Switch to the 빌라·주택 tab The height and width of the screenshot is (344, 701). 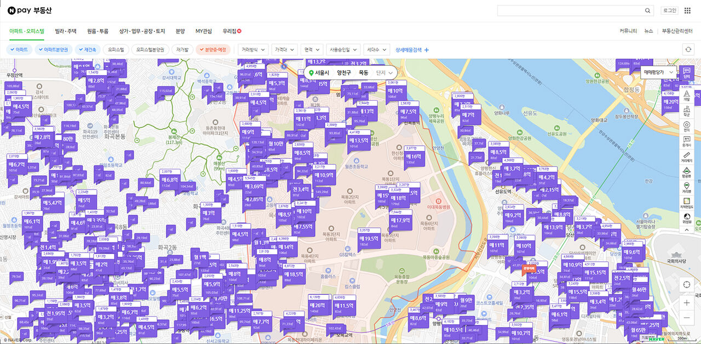pyautogui.click(x=66, y=31)
